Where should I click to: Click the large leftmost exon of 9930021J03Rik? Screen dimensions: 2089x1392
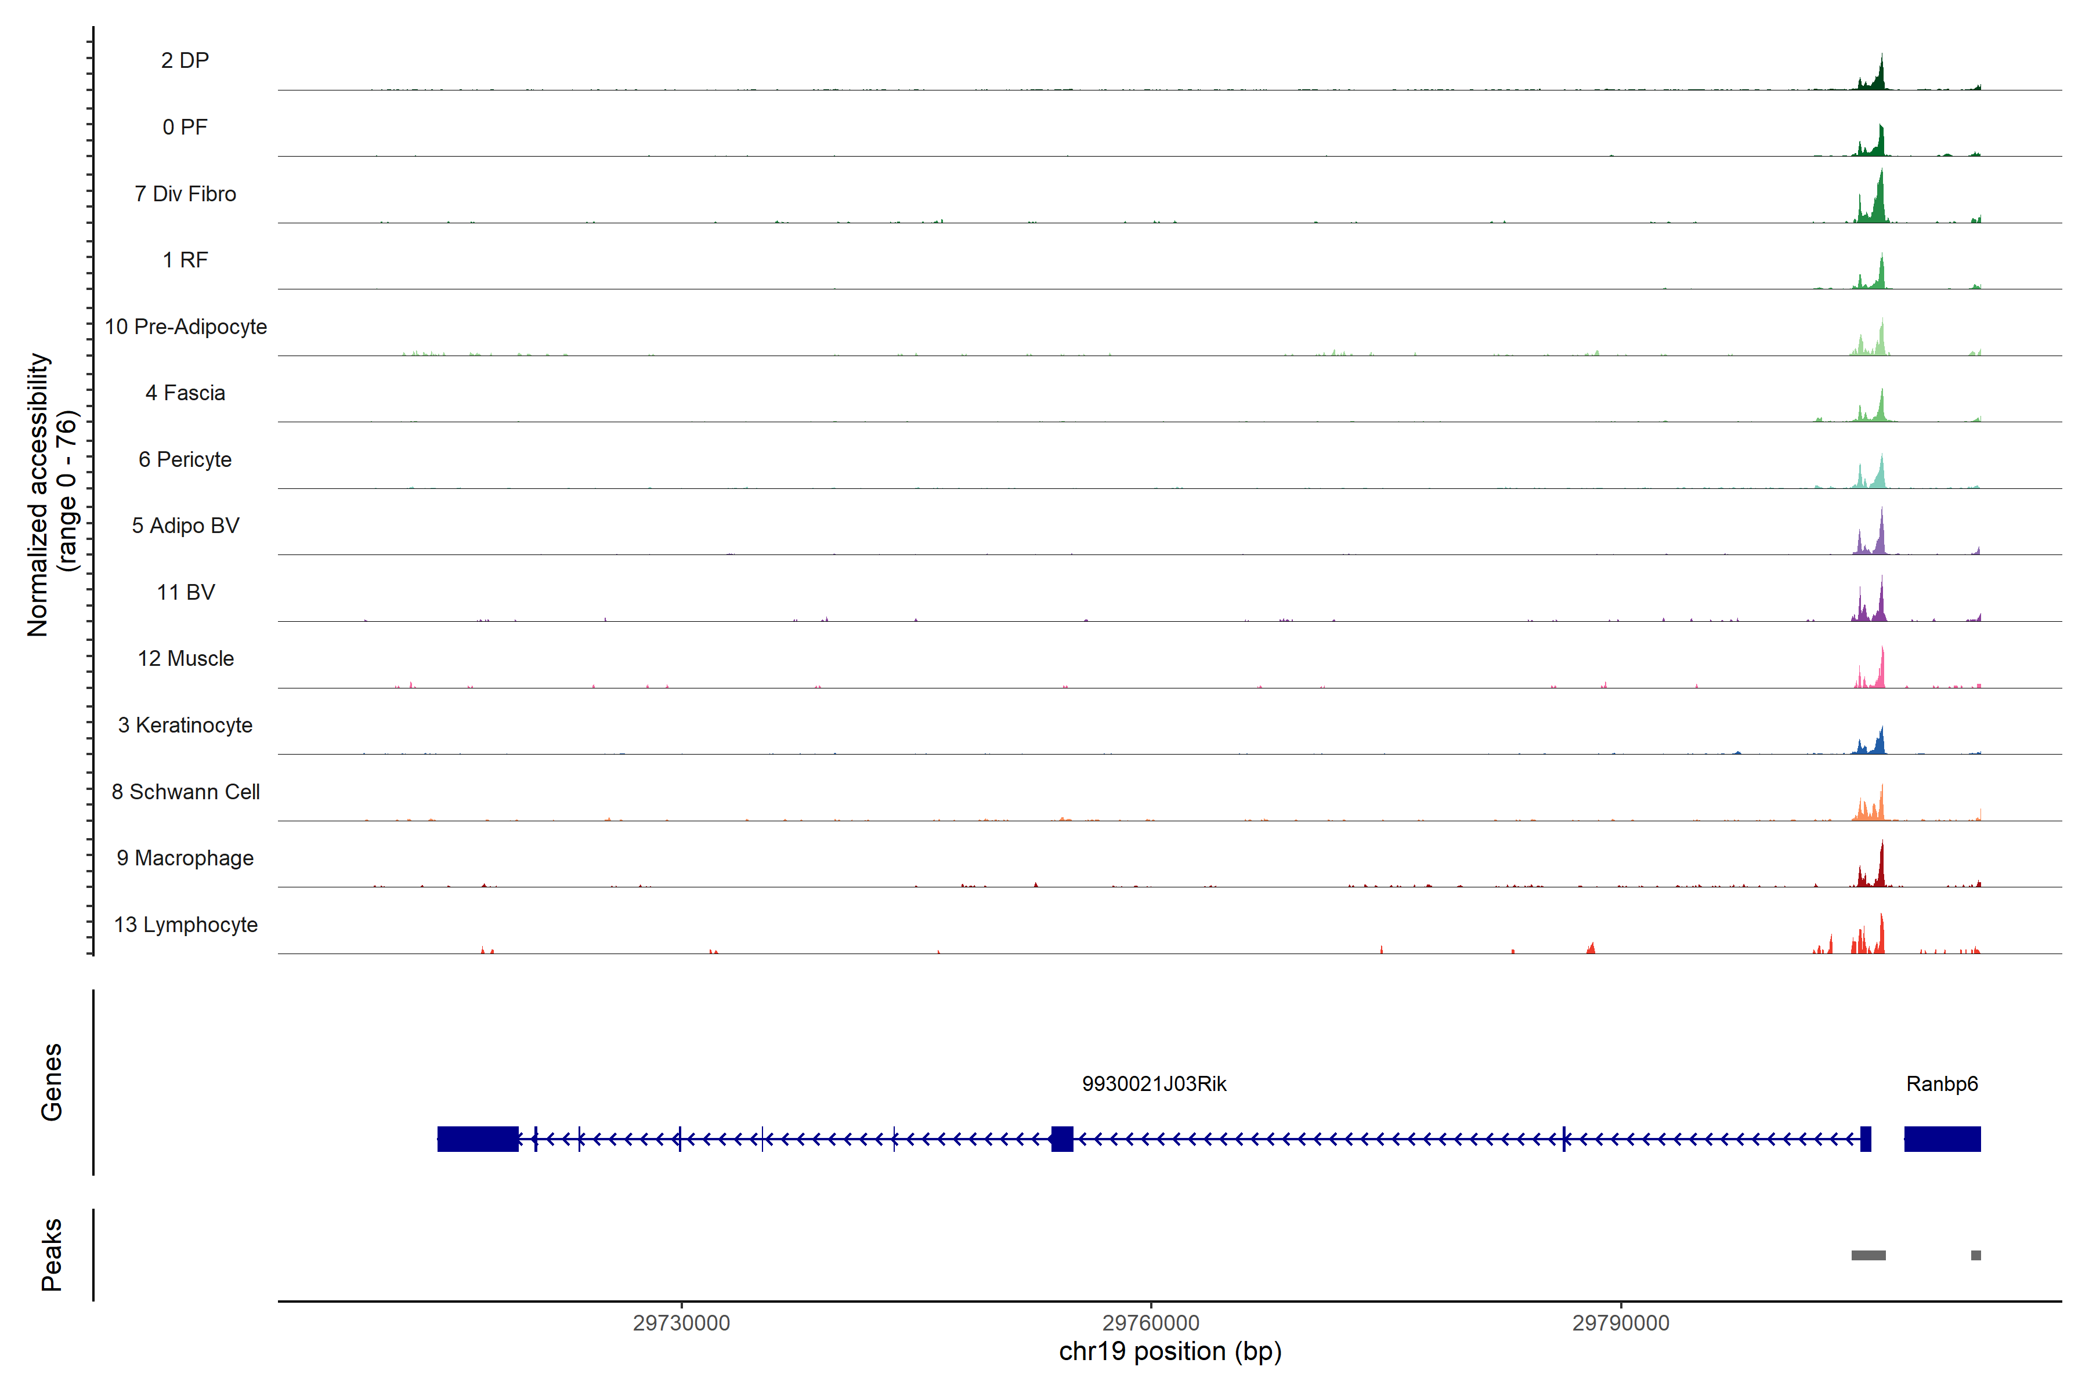[478, 1139]
